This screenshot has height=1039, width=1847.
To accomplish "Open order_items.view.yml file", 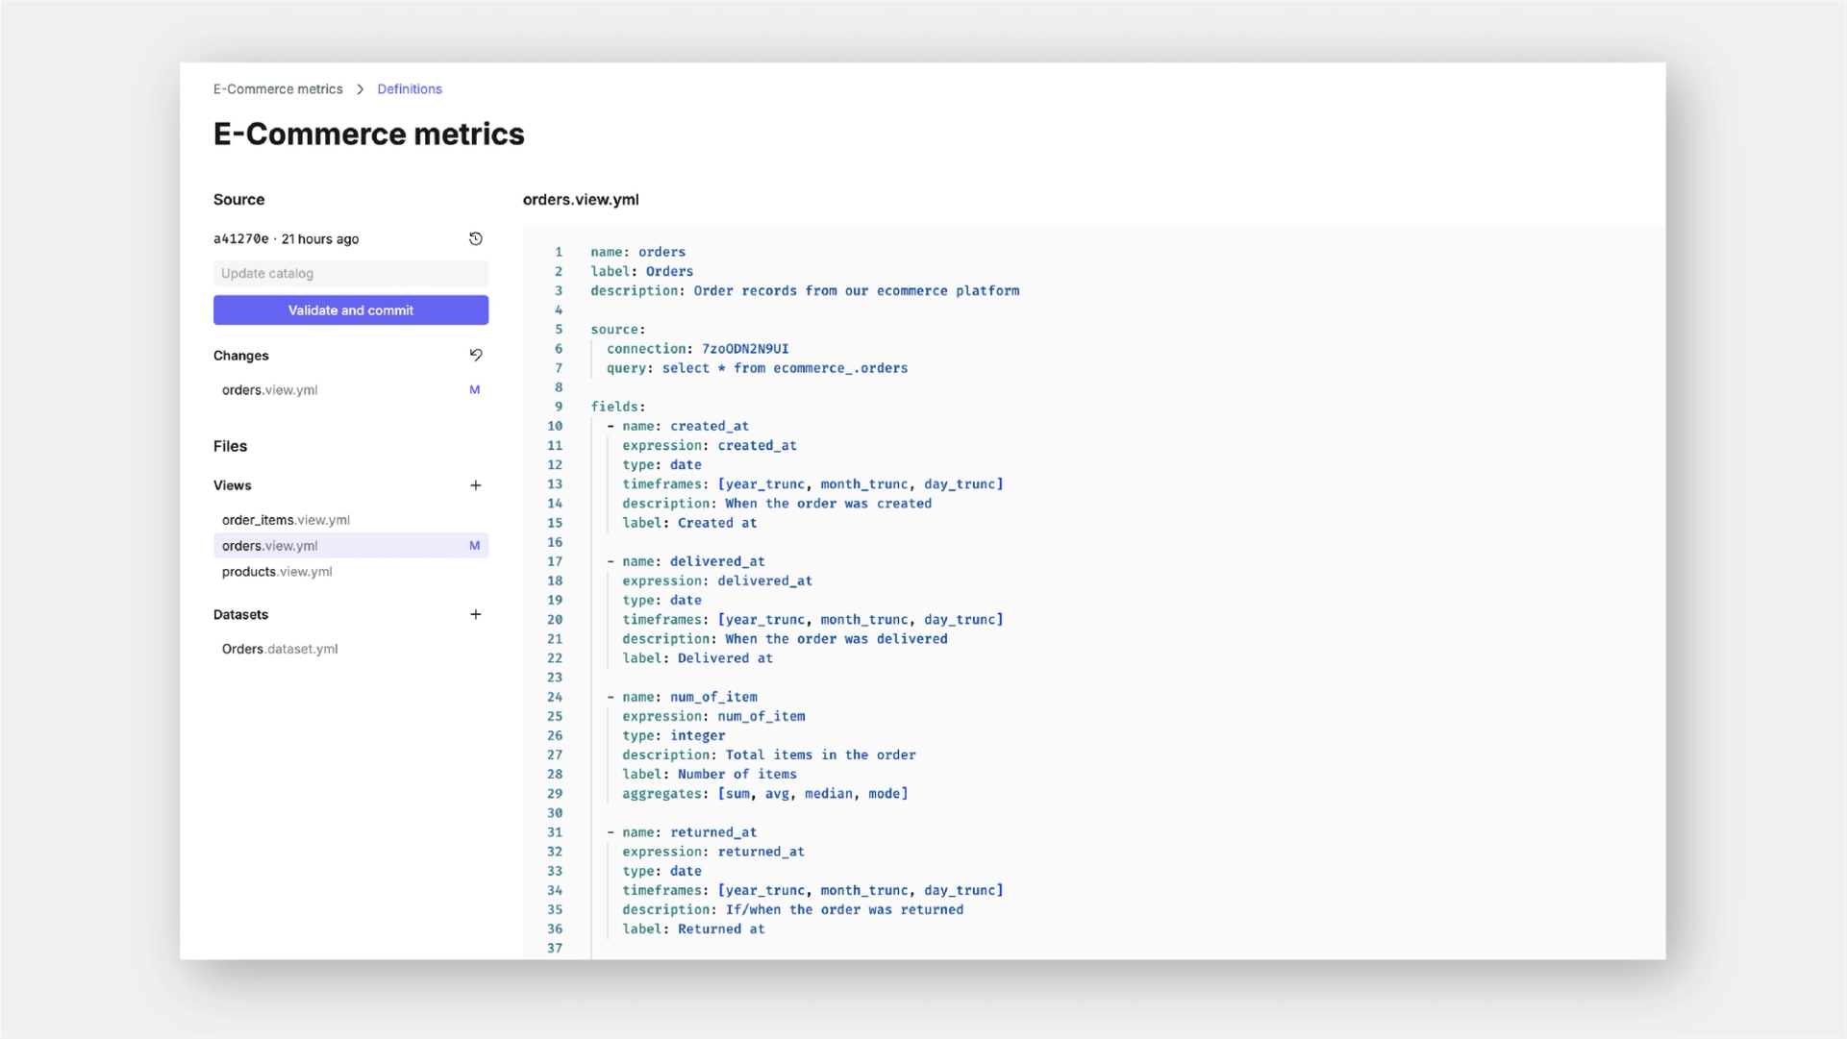I will [286, 520].
